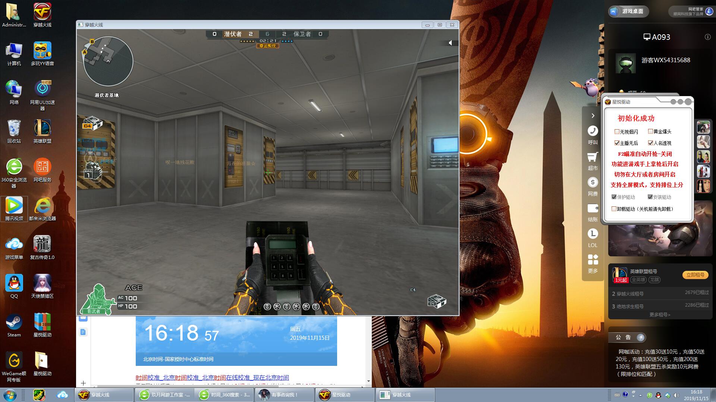Uncheck the 人名透视 option
Screen dimensions: 716x402
pyautogui.click(x=650, y=143)
